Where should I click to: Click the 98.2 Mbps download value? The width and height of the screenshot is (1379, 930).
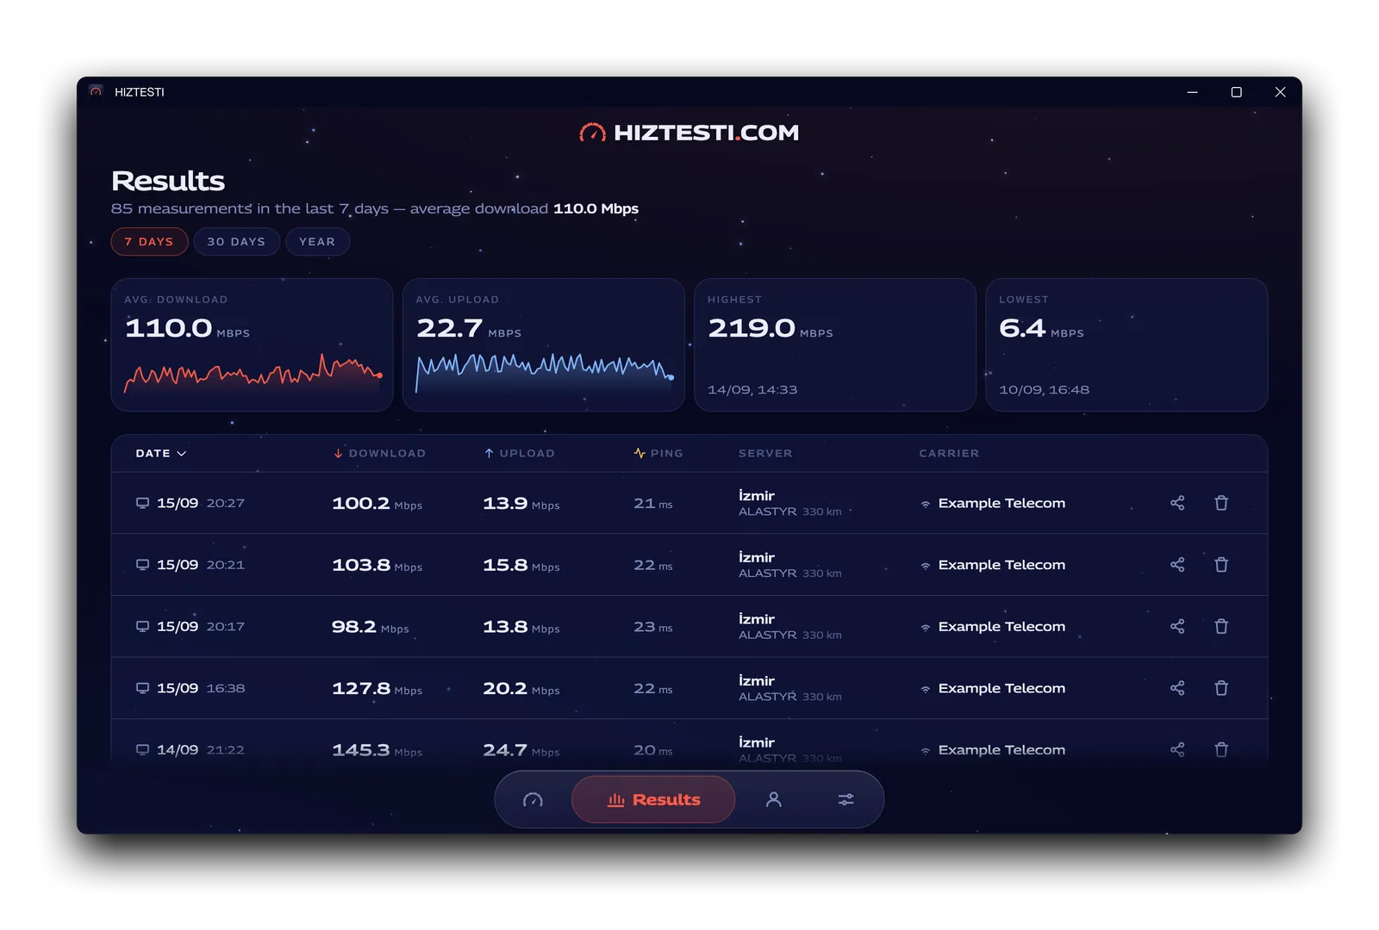point(371,627)
